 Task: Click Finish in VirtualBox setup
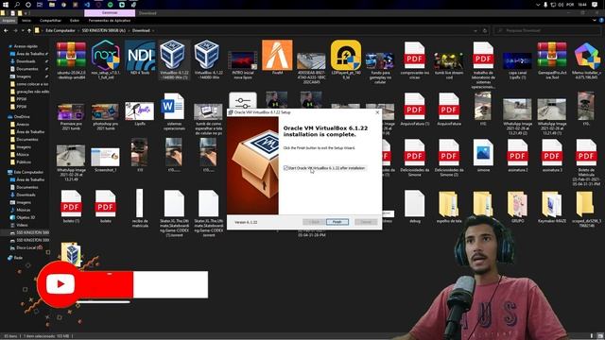(x=337, y=222)
